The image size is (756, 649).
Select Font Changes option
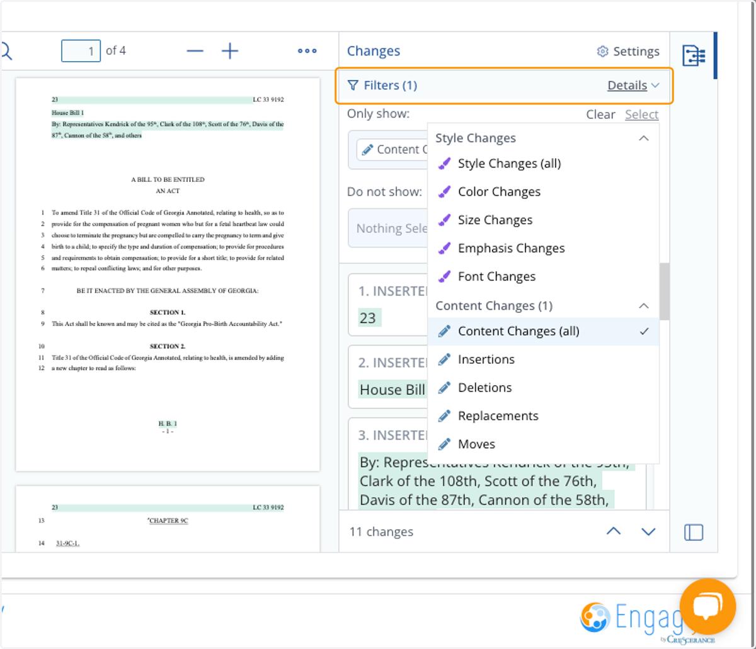coord(543,276)
